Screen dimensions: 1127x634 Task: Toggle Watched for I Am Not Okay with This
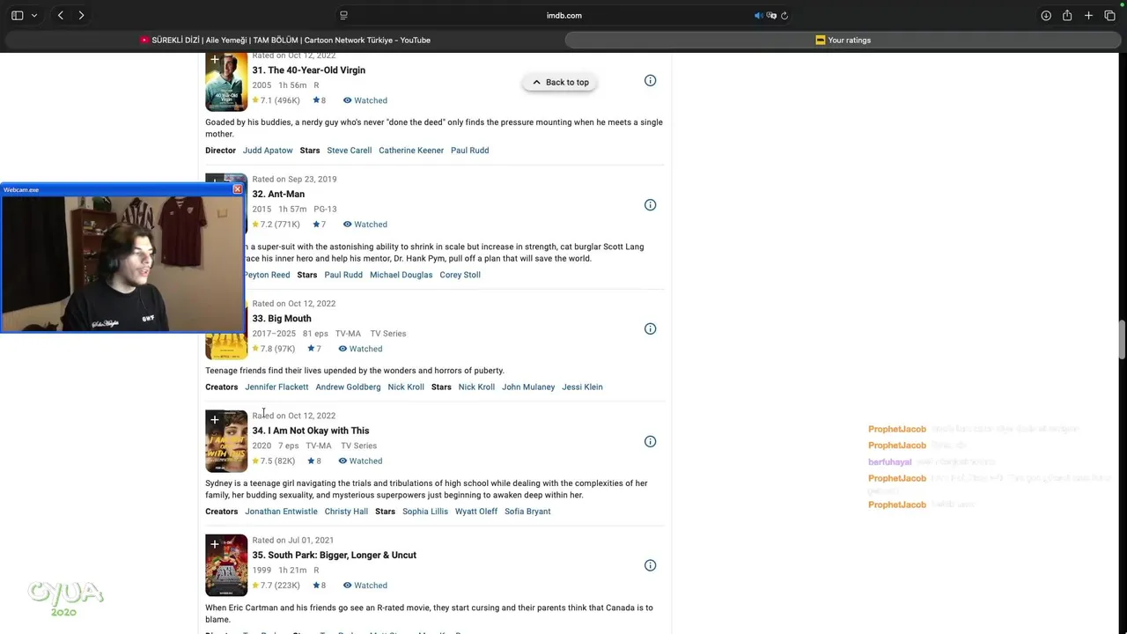[x=361, y=461]
